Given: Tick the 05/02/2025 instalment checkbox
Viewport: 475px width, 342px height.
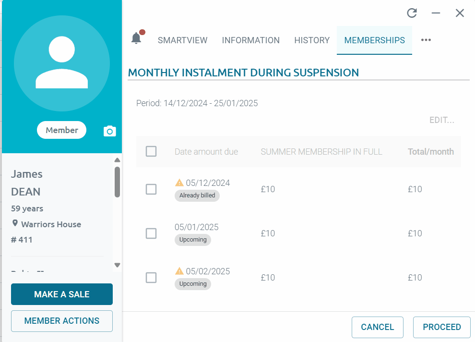Looking at the screenshot, I should (x=151, y=278).
